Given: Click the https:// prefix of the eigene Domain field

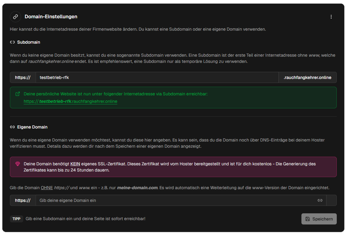Looking at the screenshot, I should click(x=23, y=200).
